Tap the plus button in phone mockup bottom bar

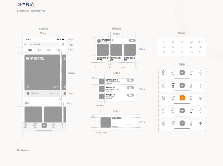point(44,125)
